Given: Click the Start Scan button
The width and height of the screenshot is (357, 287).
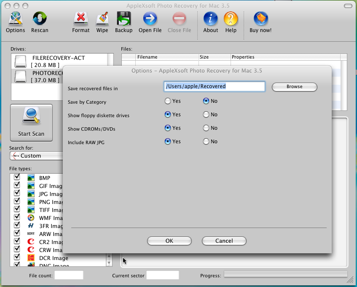Looking at the screenshot, I should 32,123.
